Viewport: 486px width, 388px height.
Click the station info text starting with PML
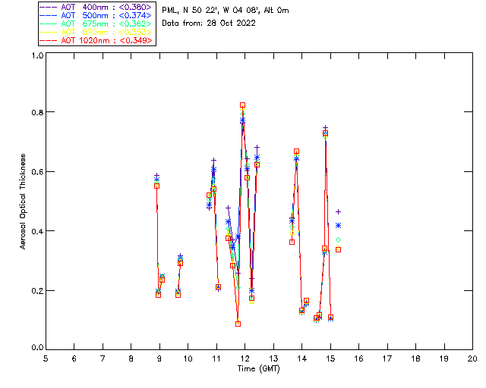[226, 11]
